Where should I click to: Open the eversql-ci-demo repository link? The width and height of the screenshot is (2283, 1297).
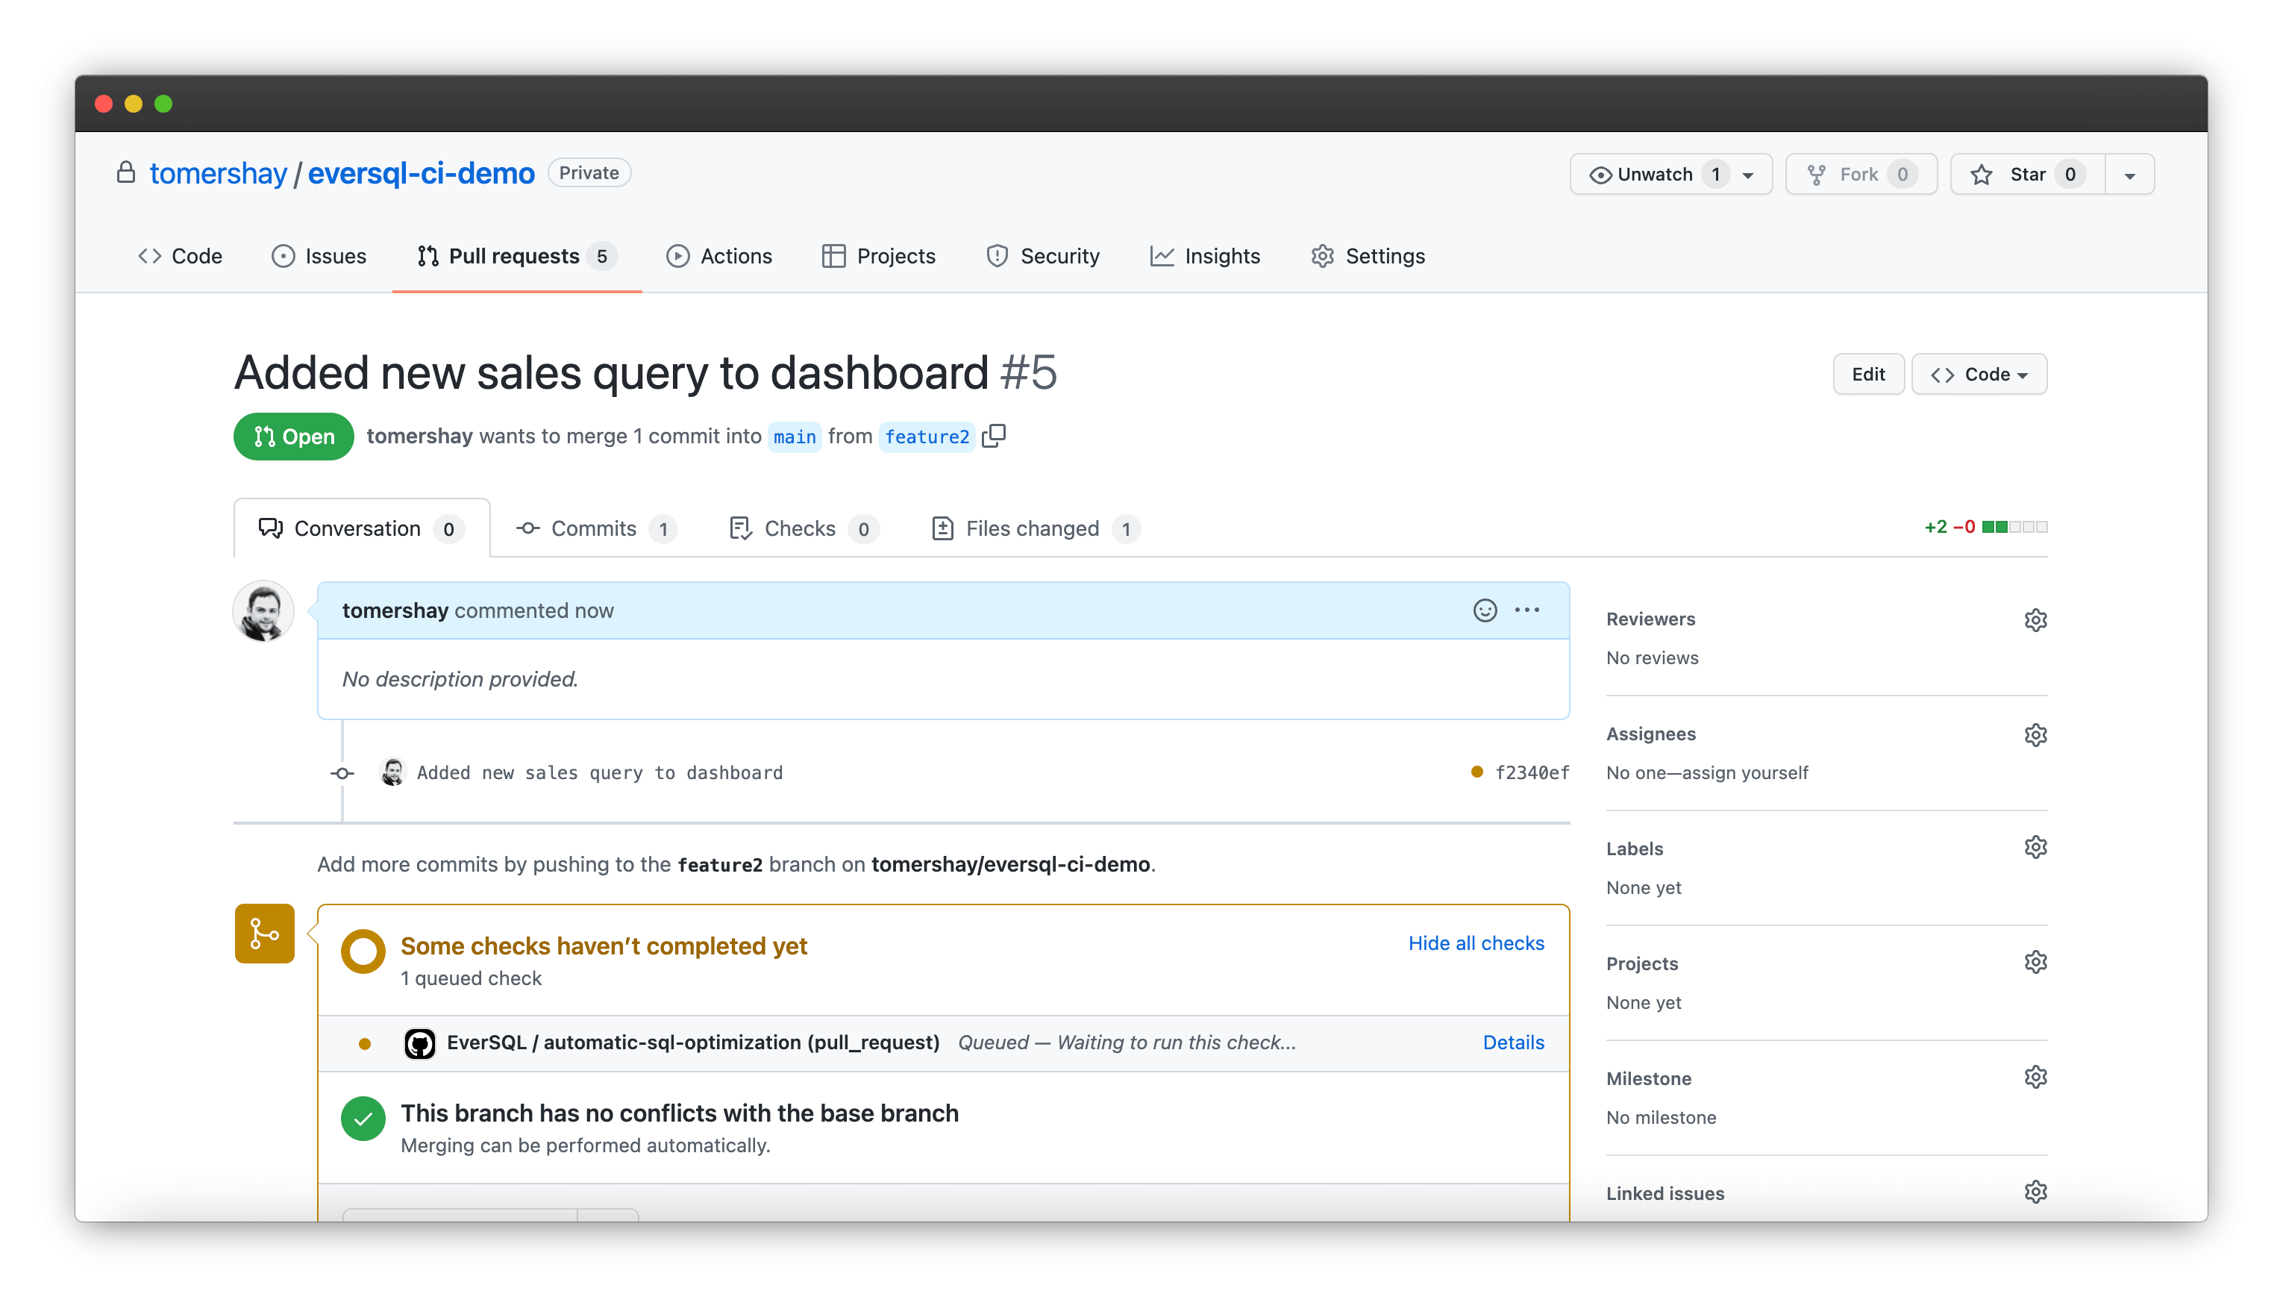[422, 173]
